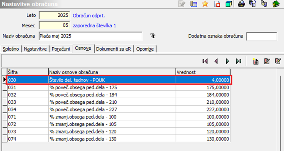Screen dimensions: 284x151
Task: Click the Naziv obračuna field Plača maj 2025
Action: coord(90,36)
